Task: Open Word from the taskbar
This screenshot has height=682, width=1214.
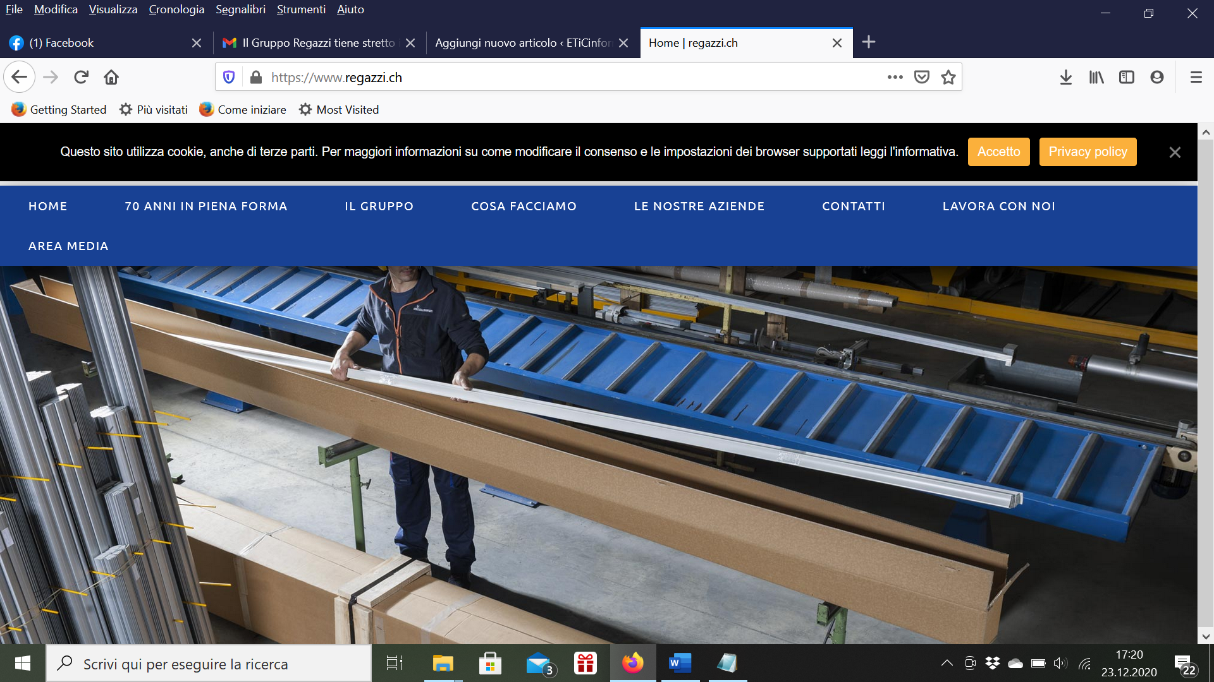Action: 680,663
